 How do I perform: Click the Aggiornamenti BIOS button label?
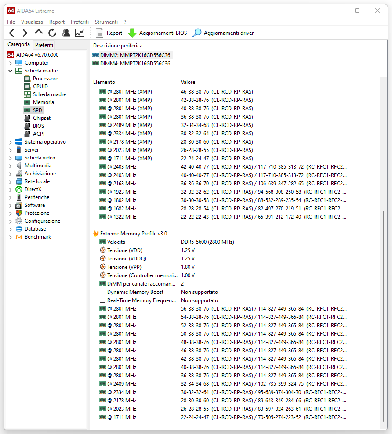[163, 33]
